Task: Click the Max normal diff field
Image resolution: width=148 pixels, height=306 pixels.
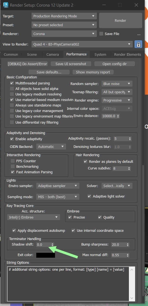Action: click(118, 255)
